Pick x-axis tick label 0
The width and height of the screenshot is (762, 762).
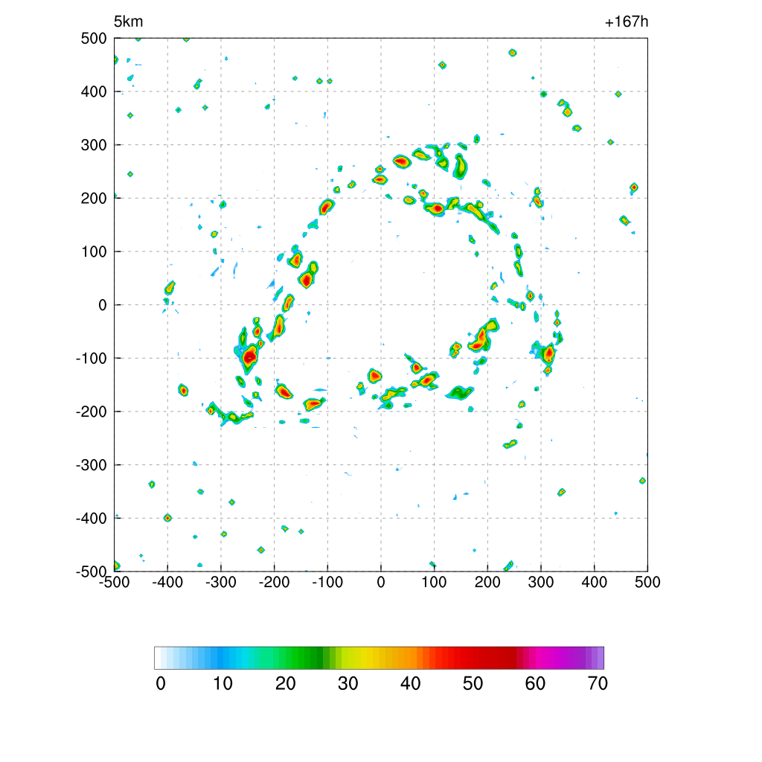pyautogui.click(x=381, y=582)
